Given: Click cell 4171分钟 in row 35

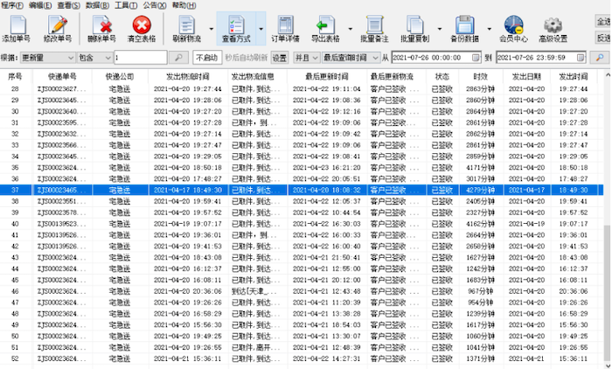Looking at the screenshot, I should tap(480, 168).
